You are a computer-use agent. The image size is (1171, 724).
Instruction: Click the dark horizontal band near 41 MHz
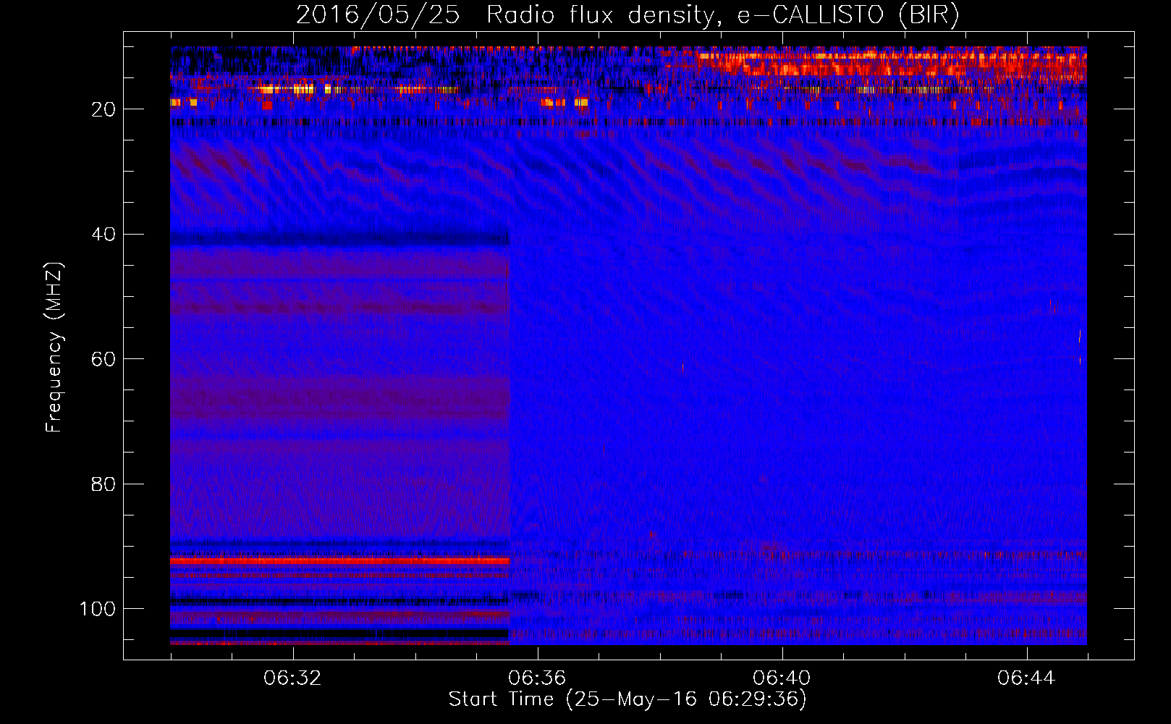coord(339,237)
